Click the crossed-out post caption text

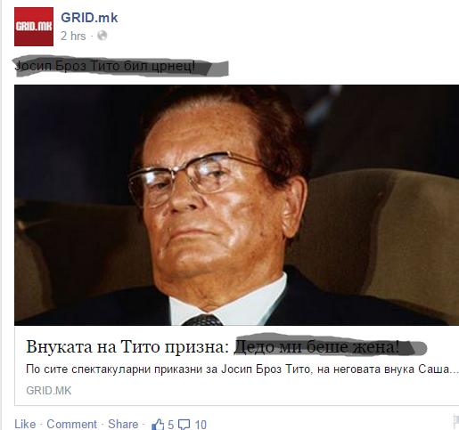(x=105, y=66)
